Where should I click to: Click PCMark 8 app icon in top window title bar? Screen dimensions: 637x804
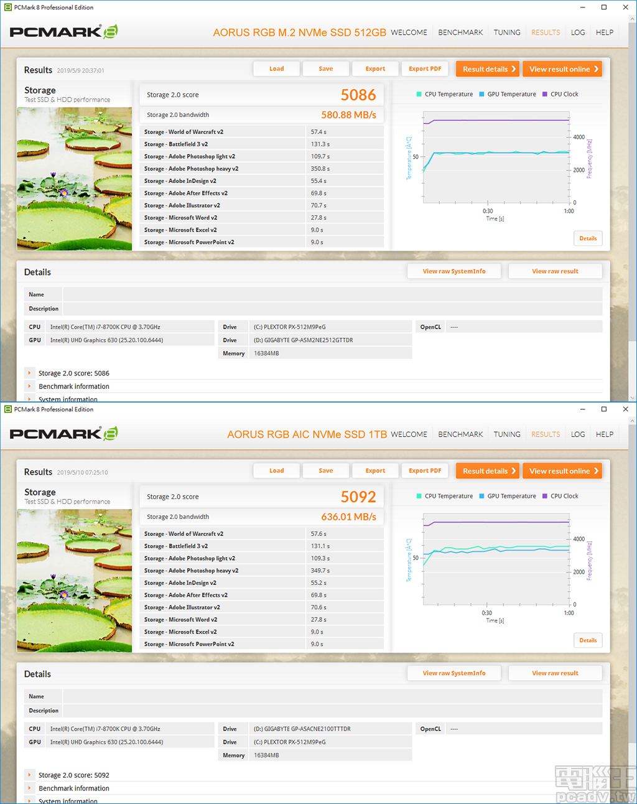tap(8, 7)
